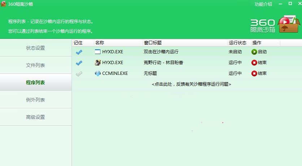Click window title 荒野行动 - 林目盼香
Image resolution: width=302 pixels, height=166 pixels.
coord(163,63)
